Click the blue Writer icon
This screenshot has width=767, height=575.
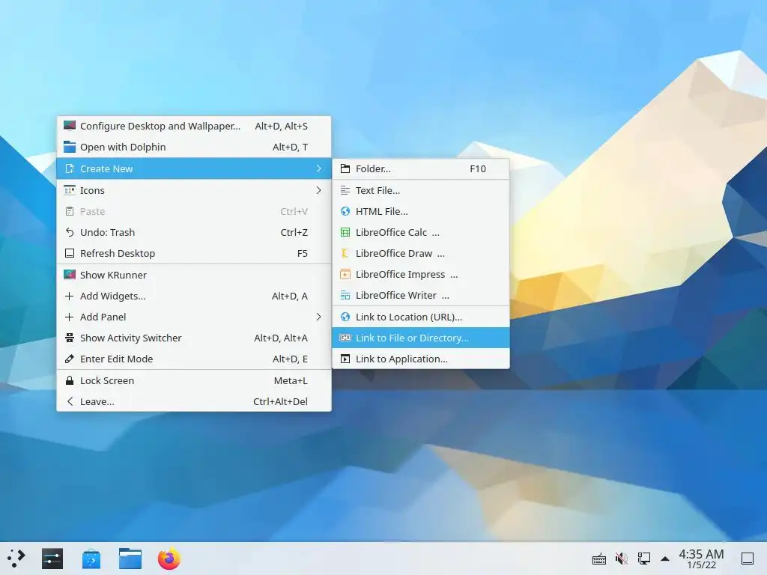click(345, 295)
